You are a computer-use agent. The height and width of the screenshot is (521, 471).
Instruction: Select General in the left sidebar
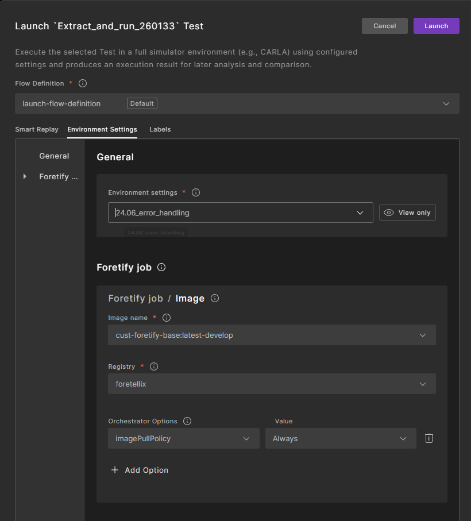click(x=54, y=156)
